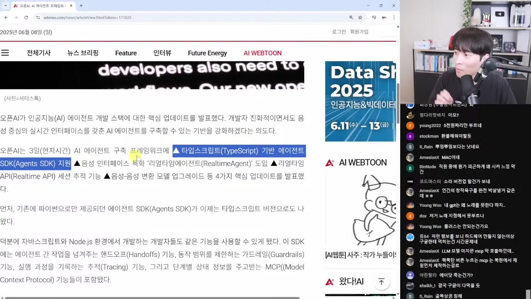This screenshot has width=531, height=299.
Task: Reload the aitimes page
Action: [x=26, y=17]
